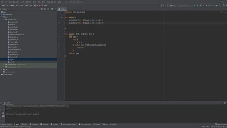Expand the com.jevi.poo (androidTest) package

(x=4, y=64)
